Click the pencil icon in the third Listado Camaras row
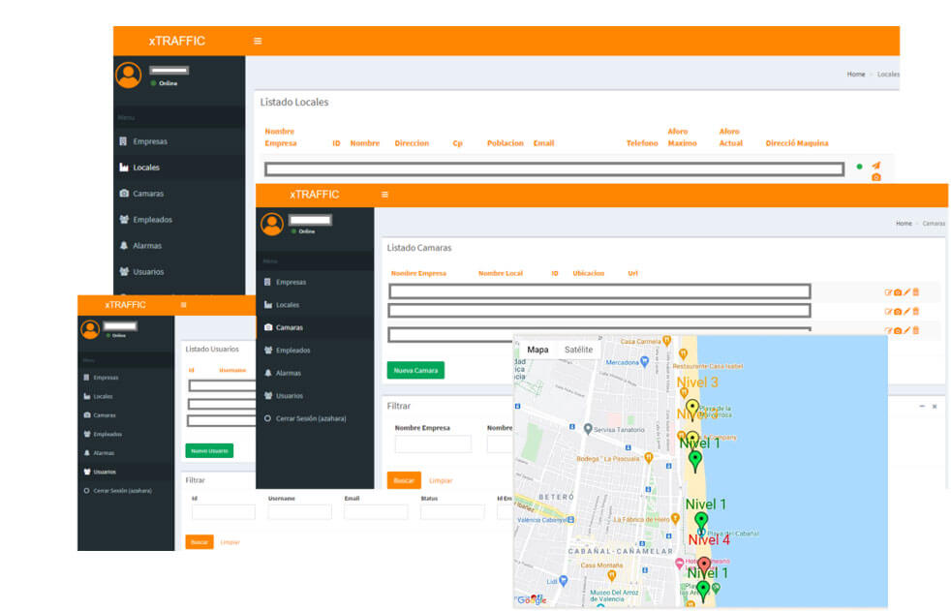951x611 pixels. click(x=907, y=331)
